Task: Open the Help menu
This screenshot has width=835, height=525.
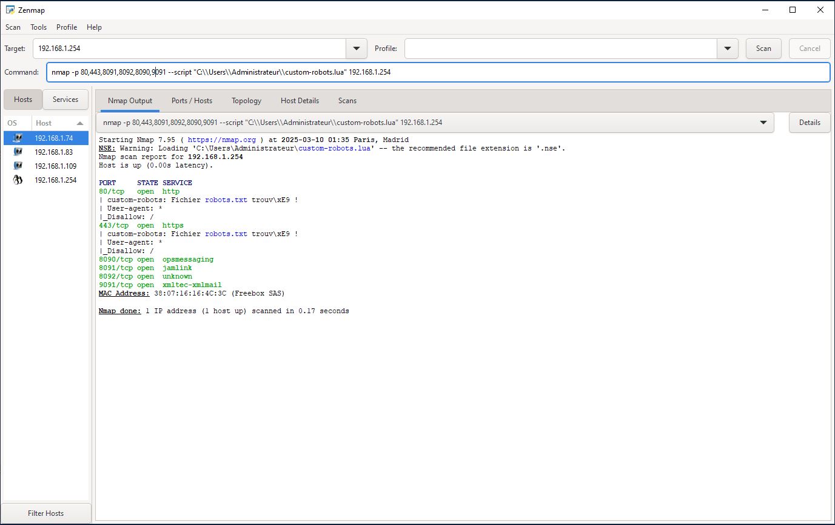Action: coord(94,27)
